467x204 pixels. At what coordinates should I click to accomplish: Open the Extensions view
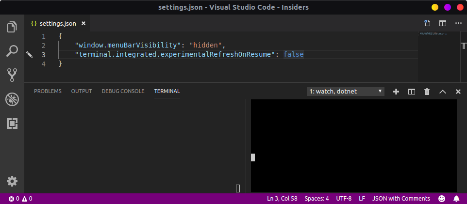click(12, 124)
